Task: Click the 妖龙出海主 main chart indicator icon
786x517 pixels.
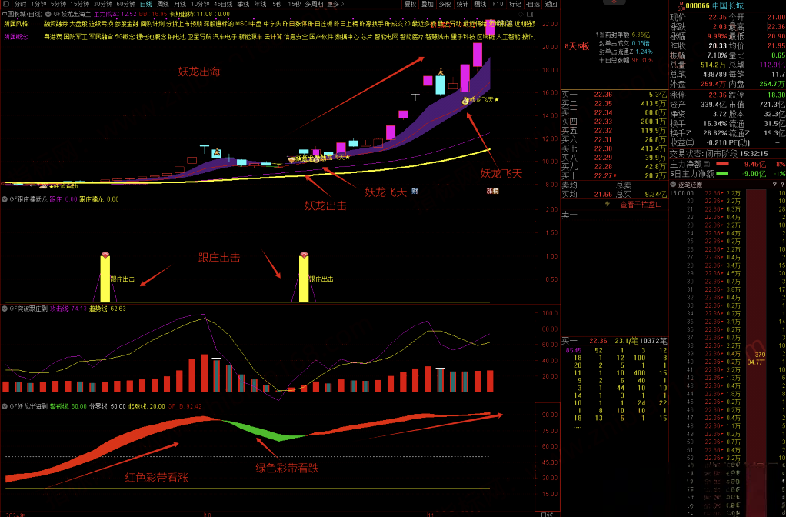Action: [48, 14]
